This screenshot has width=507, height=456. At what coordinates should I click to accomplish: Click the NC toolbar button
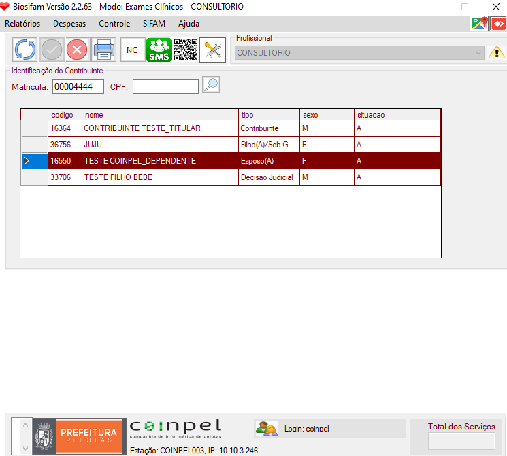pyautogui.click(x=132, y=50)
